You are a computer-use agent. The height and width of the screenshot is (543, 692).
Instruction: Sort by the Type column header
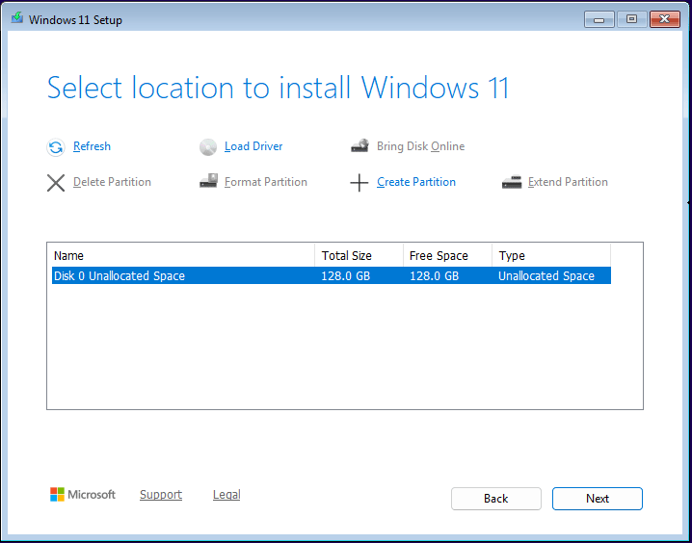(x=551, y=256)
